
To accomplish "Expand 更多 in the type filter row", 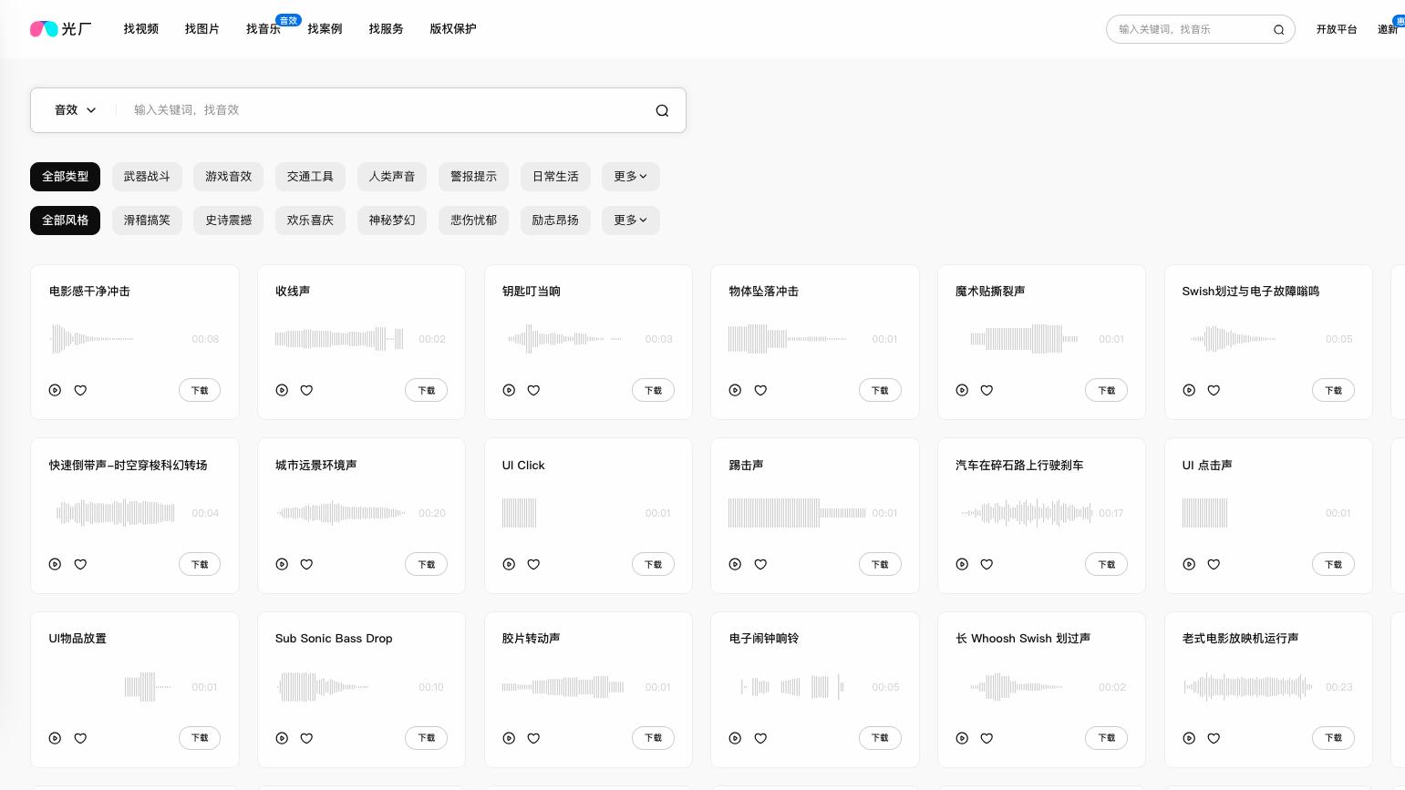I will point(630,177).
